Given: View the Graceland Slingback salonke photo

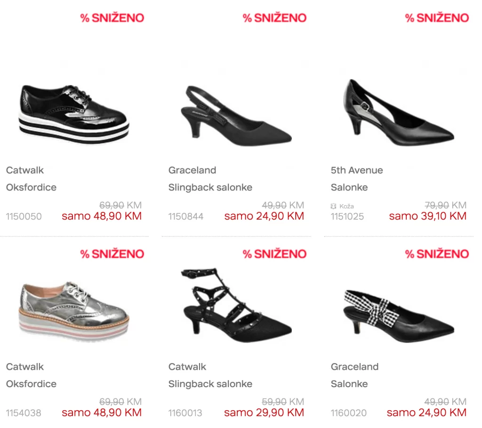Looking at the screenshot, I should 236,116.
